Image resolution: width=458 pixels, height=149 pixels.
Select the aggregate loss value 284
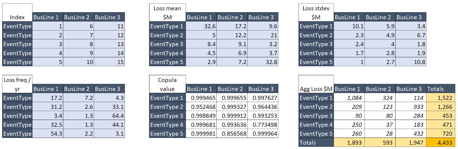(x=411, y=116)
